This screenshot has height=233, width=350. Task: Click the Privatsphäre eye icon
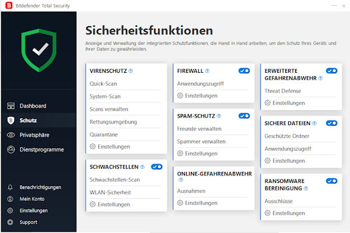click(10, 135)
